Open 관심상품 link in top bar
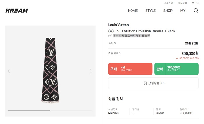Image resolution: width=204 pixels, height=124 pixels. 182,3
